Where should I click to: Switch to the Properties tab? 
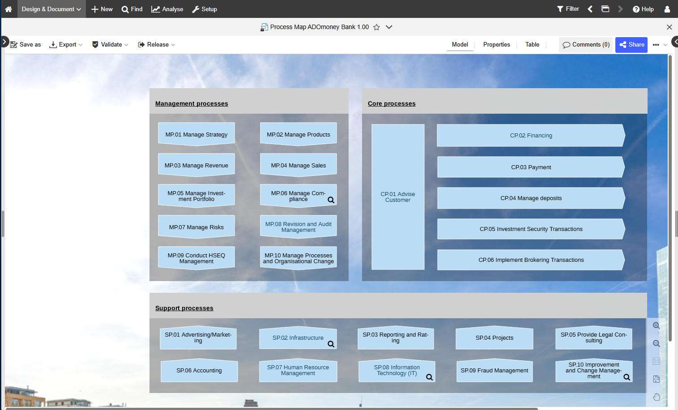click(x=496, y=45)
